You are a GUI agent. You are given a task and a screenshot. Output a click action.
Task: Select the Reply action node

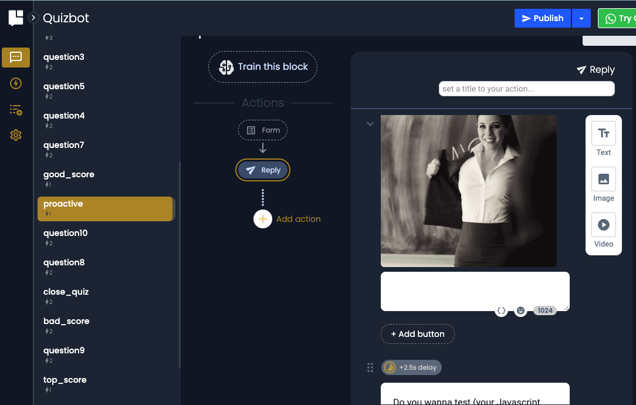coord(263,170)
